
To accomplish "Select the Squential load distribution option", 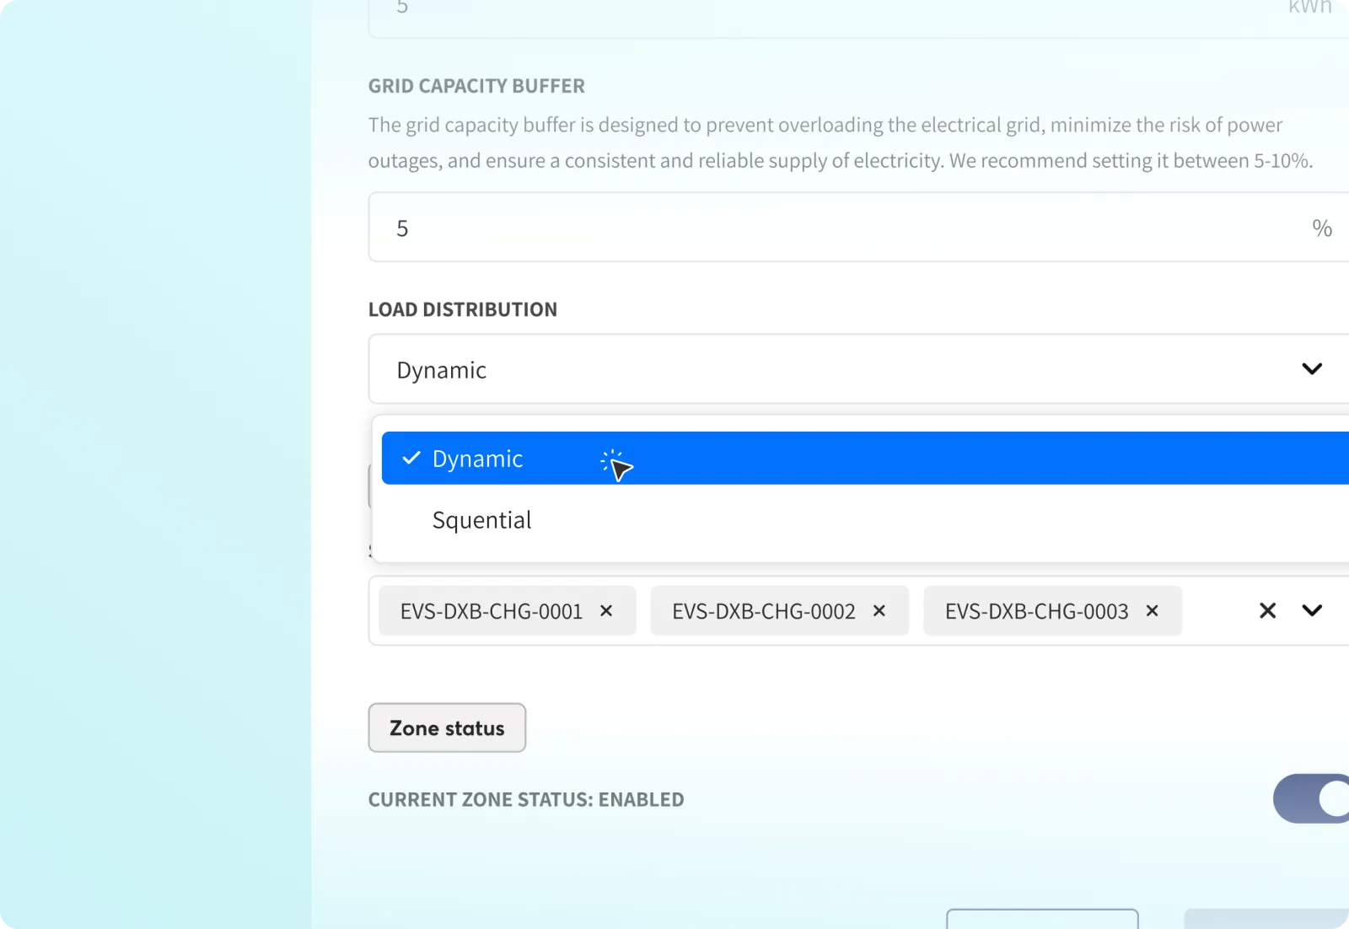I will [x=481, y=520].
